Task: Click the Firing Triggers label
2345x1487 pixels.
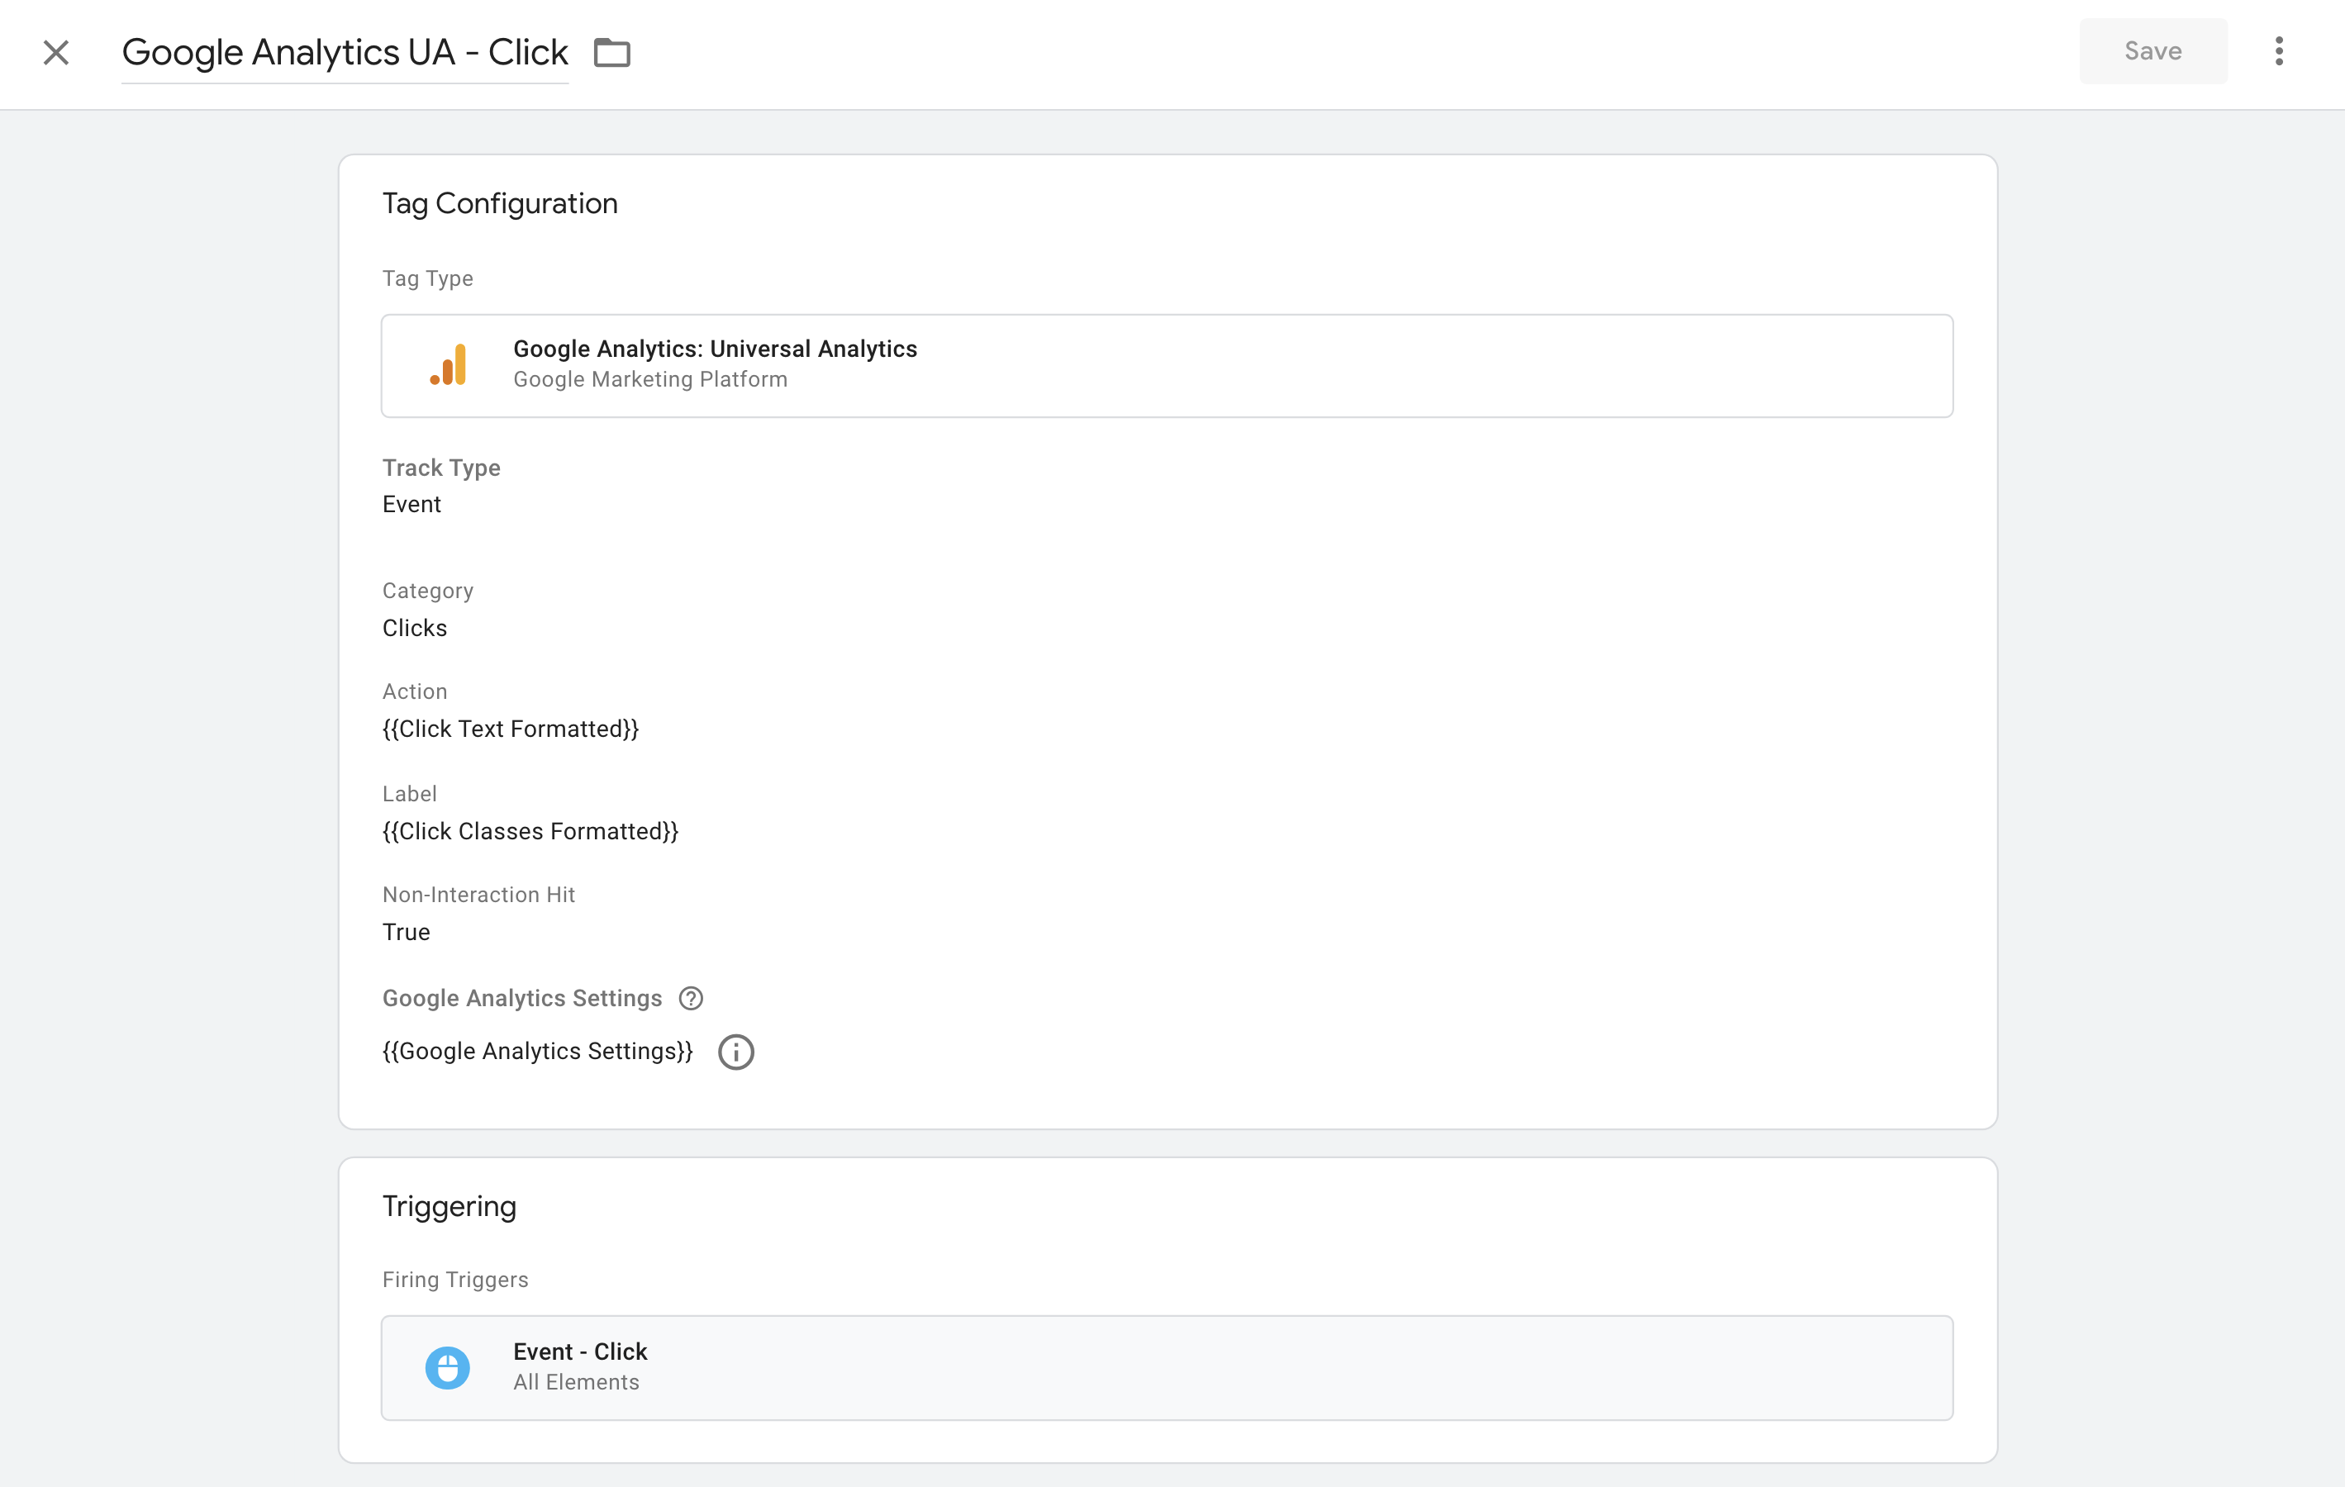Action: (454, 1280)
